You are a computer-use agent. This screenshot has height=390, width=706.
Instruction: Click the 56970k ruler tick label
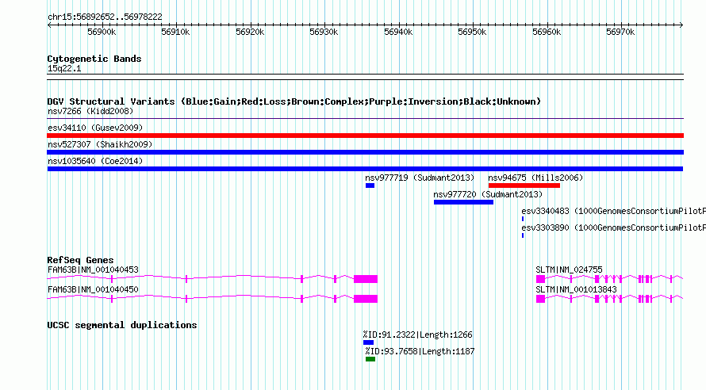(620, 32)
